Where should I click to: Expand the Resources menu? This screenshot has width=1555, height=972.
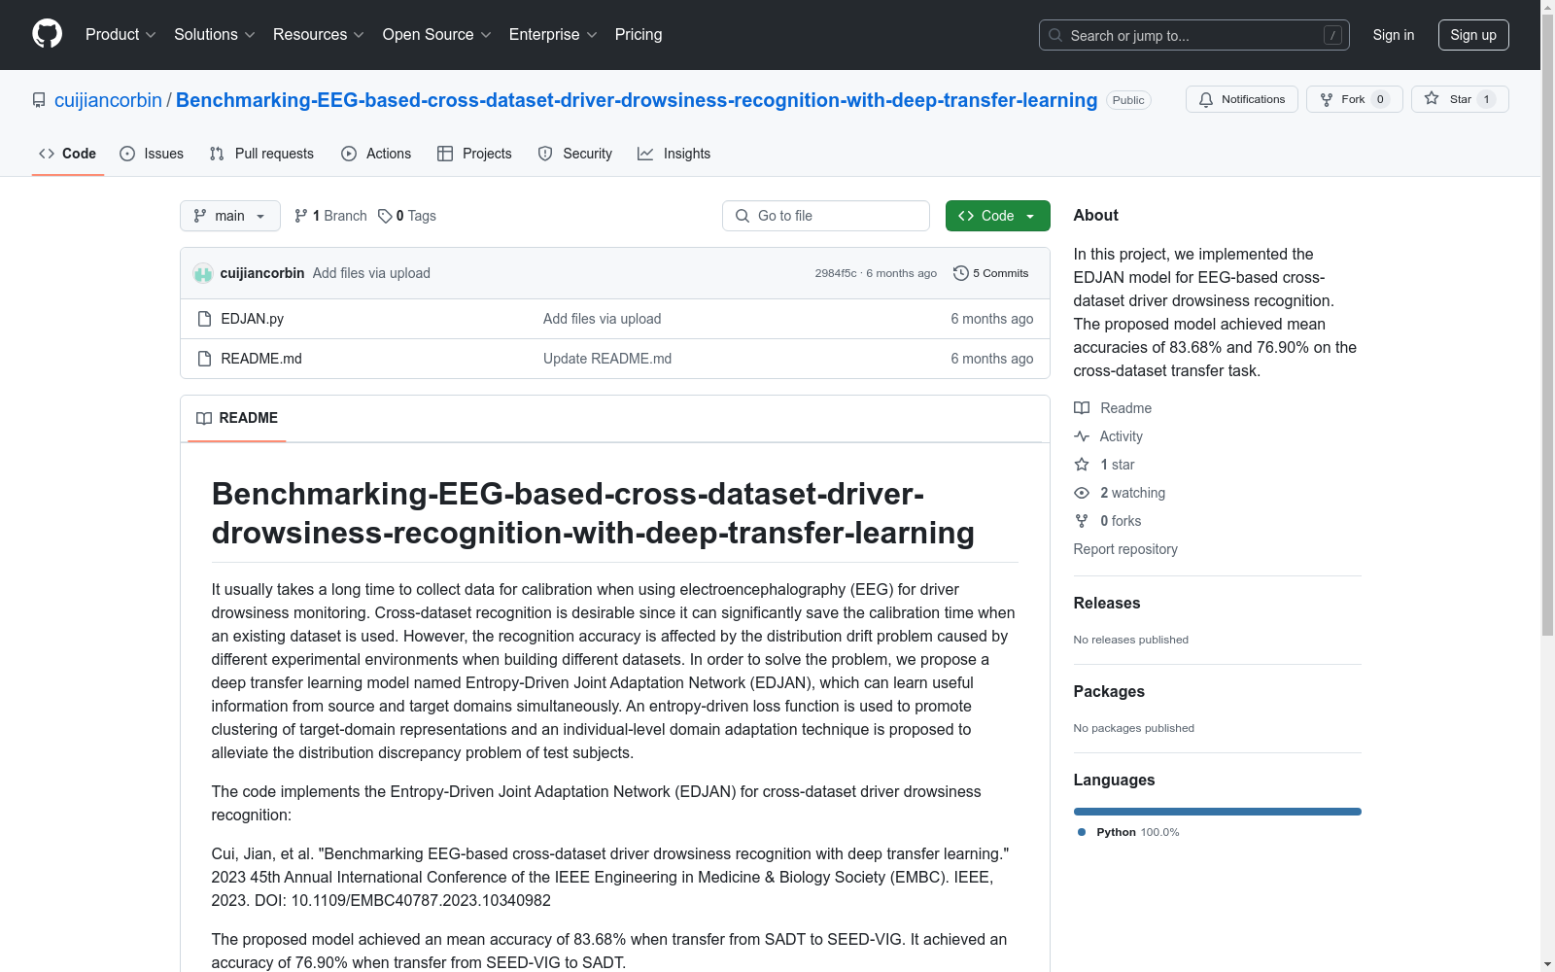(319, 34)
